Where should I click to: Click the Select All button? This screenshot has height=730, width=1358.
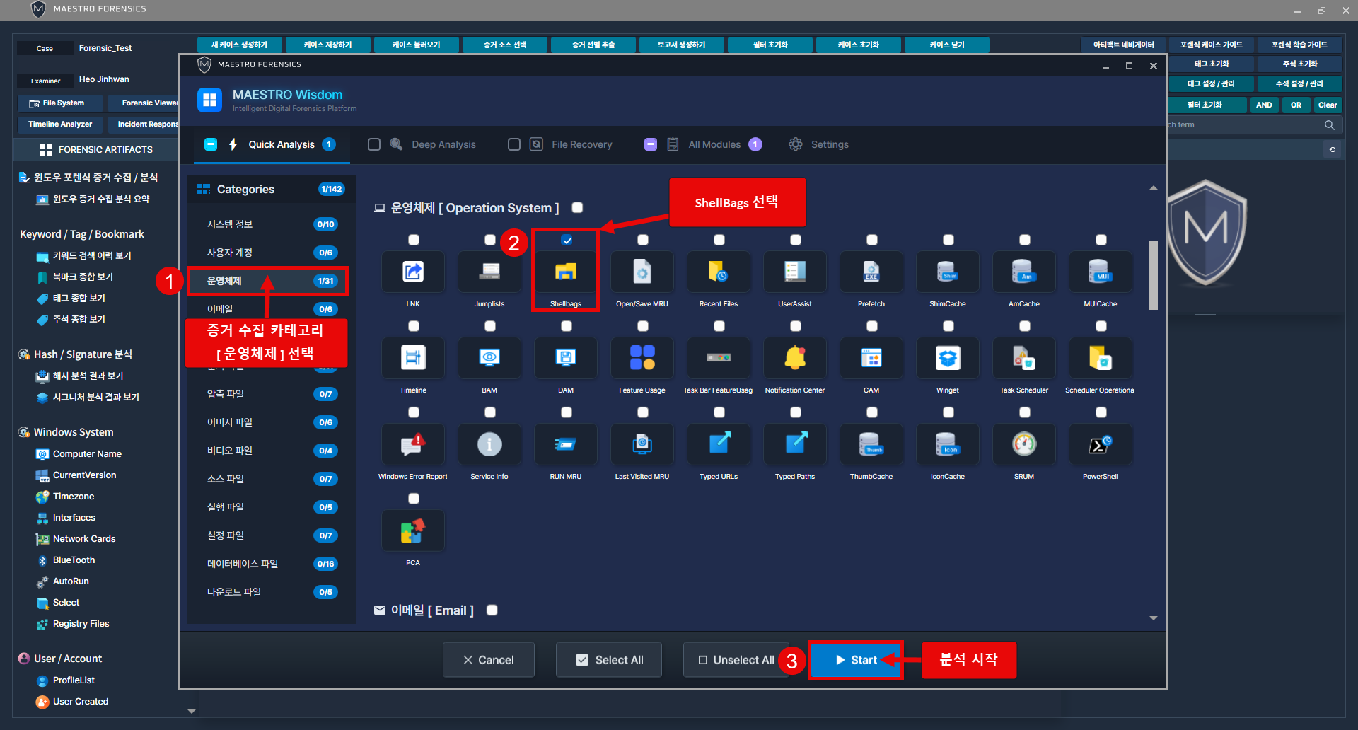pyautogui.click(x=609, y=660)
